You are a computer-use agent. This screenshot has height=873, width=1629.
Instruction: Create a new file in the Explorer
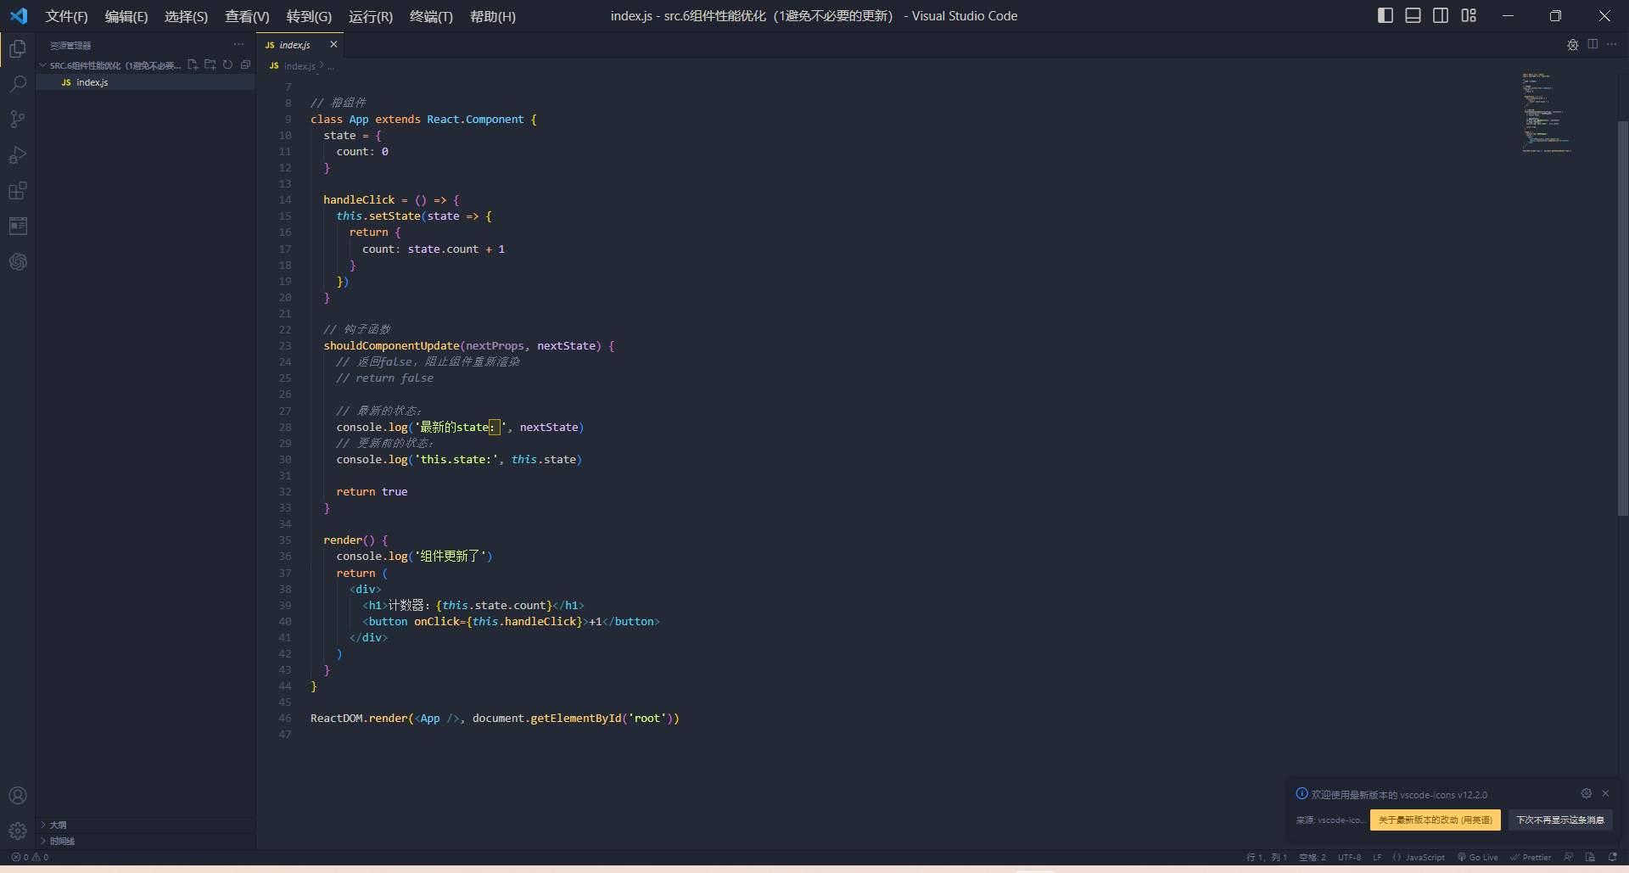[192, 64]
